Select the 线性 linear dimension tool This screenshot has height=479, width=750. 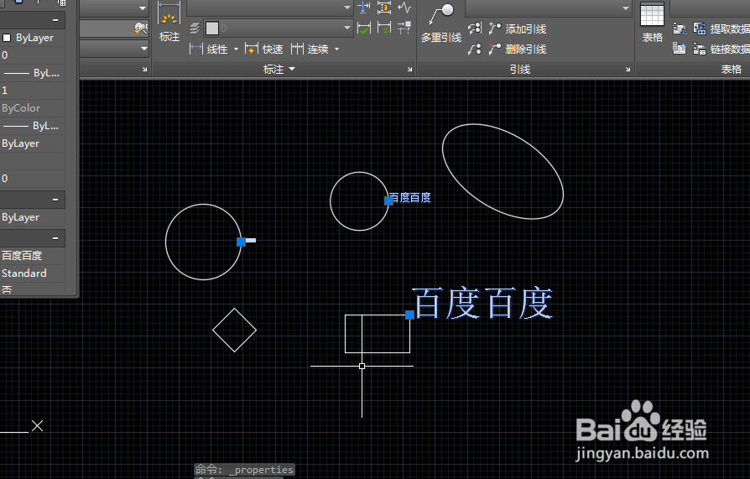click(x=209, y=49)
